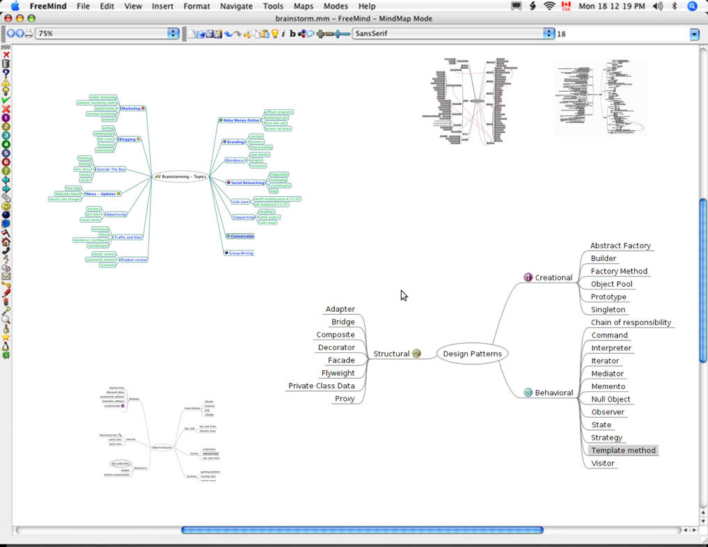The width and height of the screenshot is (708, 547).
Task: Click the Marketing node in brainstorm map
Action: (x=133, y=109)
